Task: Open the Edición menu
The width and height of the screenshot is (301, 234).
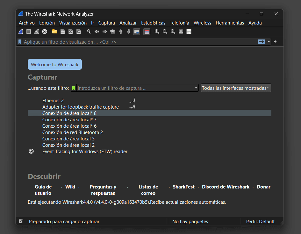Action: (47, 23)
